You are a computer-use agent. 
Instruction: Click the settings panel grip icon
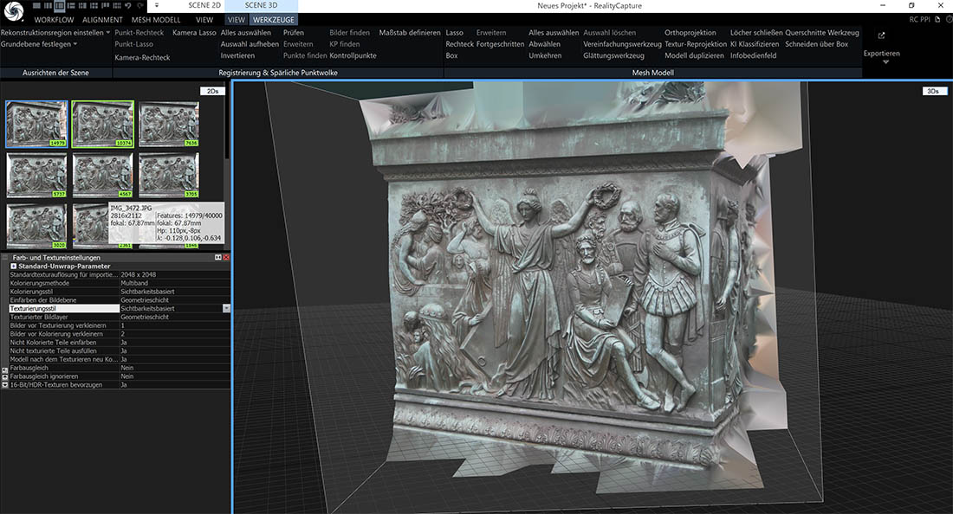pyautogui.click(x=5, y=257)
